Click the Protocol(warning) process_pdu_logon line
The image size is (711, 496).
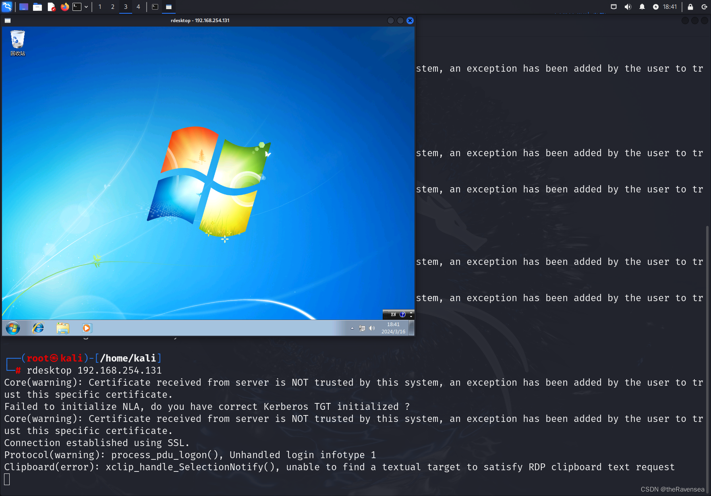point(190,455)
